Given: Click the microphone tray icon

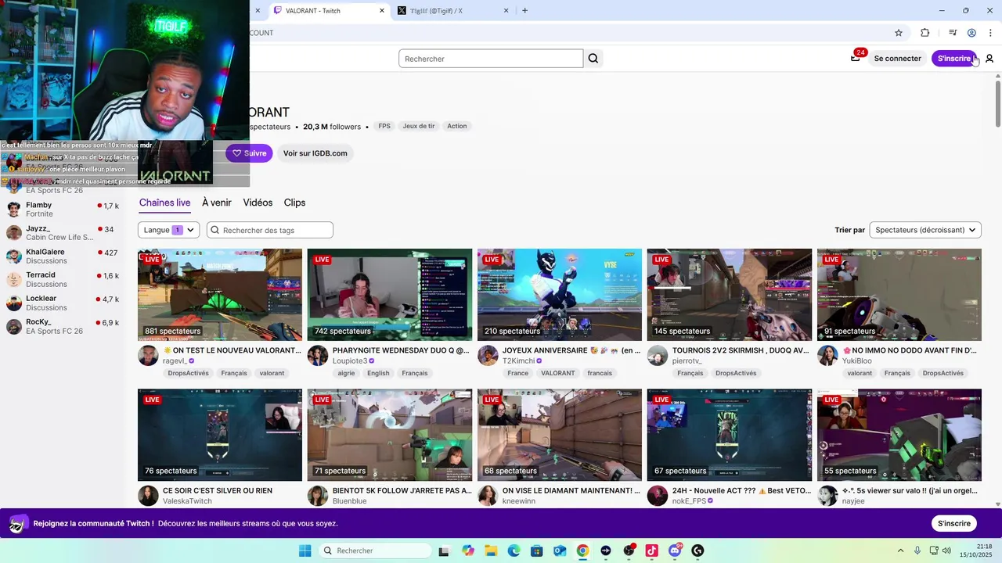Looking at the screenshot, I should [917, 550].
